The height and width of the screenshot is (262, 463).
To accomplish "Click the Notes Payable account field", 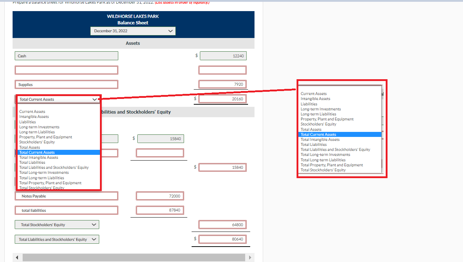I will coord(67,196).
